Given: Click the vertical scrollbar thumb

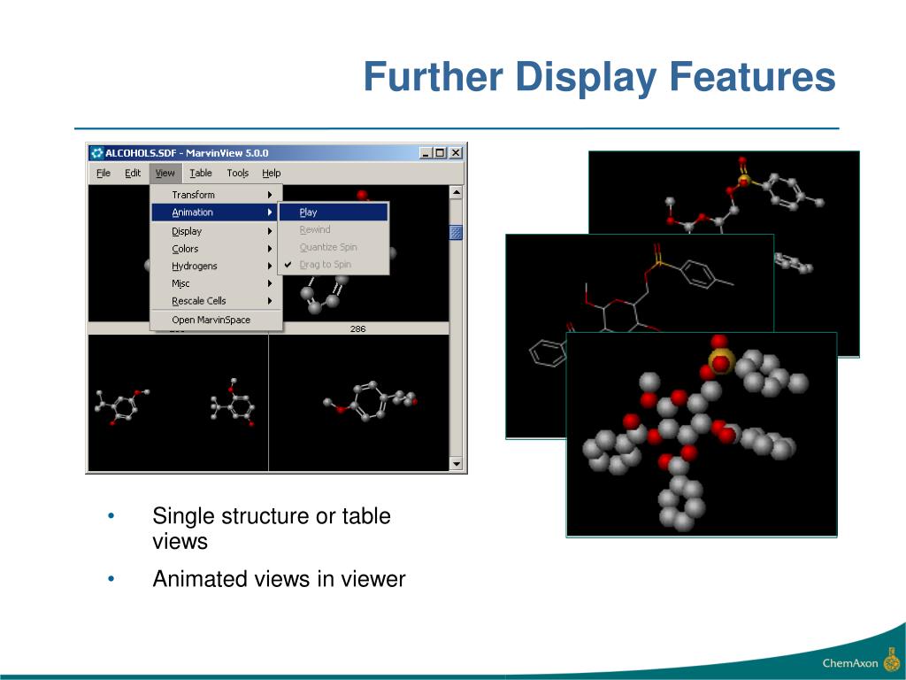Looking at the screenshot, I should 456,233.
